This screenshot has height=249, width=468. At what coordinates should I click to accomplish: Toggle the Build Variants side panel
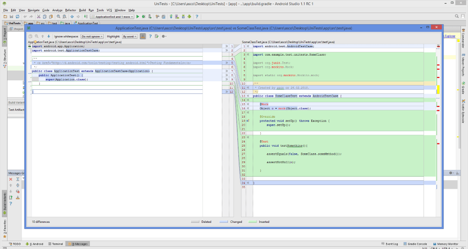[x=4, y=201]
